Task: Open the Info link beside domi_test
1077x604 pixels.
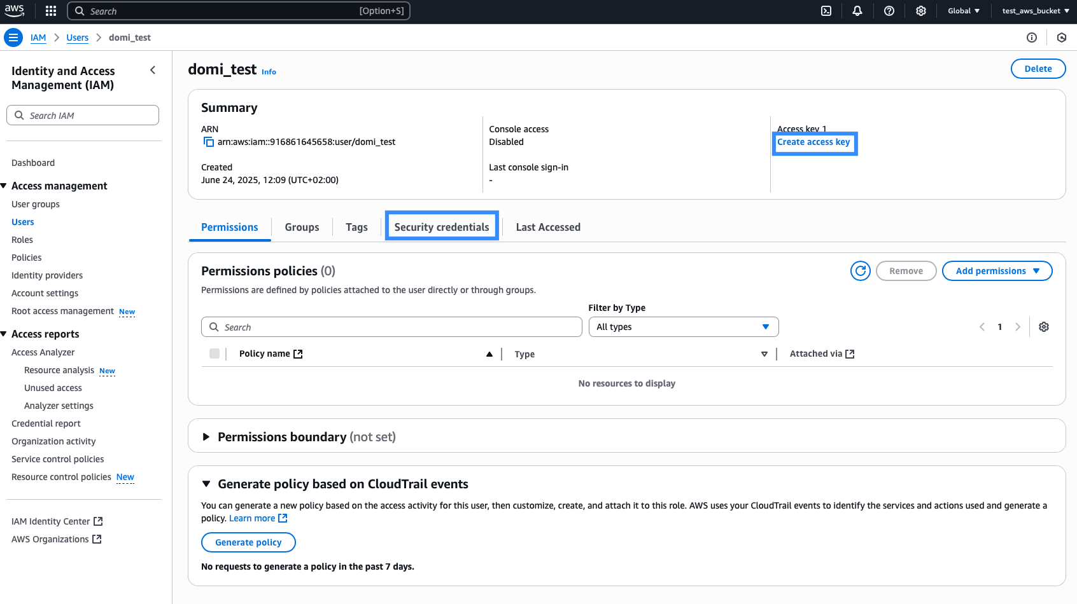Action: click(269, 72)
